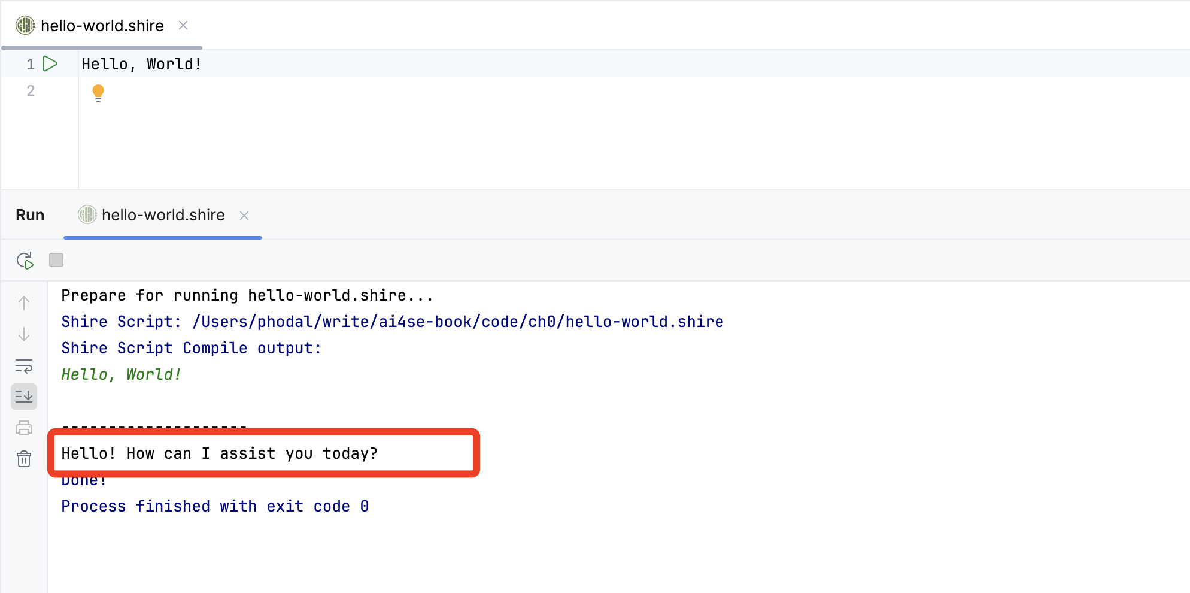This screenshot has width=1190, height=593.
Task: Click 'Hello! How can I assist you today?' response
Action: pos(220,453)
